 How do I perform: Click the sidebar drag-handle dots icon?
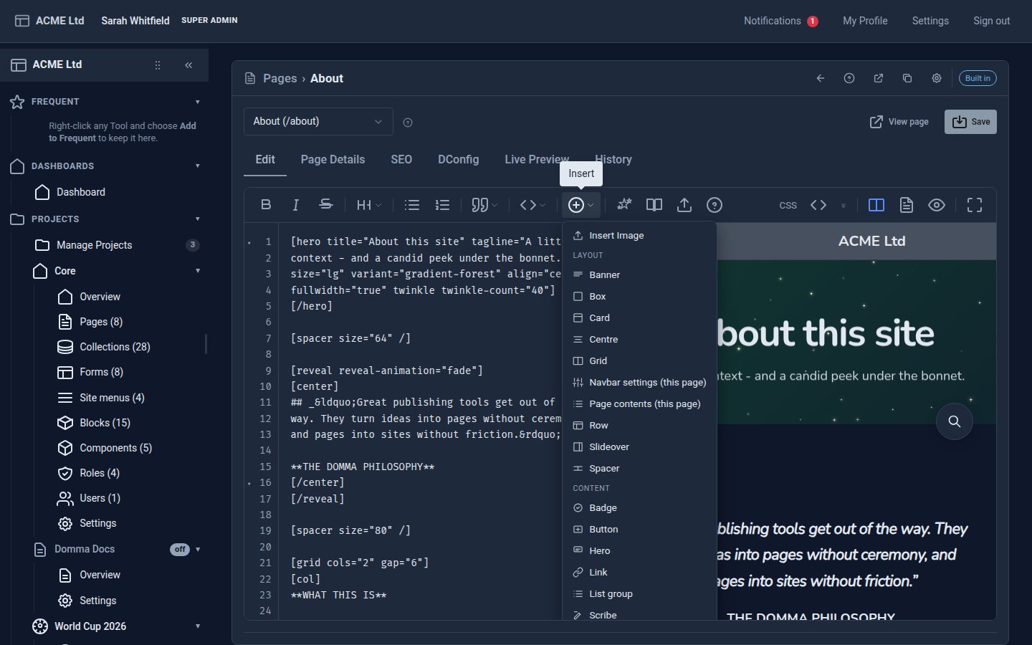coord(158,65)
